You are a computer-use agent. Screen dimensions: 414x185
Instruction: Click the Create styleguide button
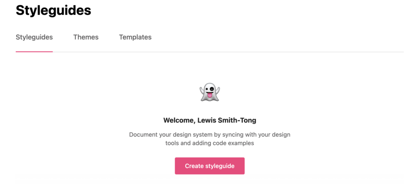[x=210, y=166]
